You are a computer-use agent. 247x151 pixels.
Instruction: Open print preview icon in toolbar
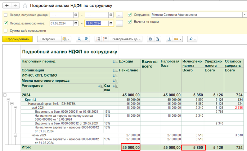(x=157, y=39)
